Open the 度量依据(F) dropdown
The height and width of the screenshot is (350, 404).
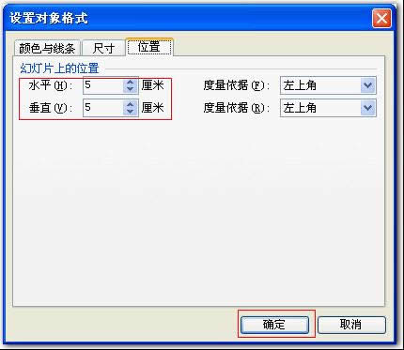328,85
